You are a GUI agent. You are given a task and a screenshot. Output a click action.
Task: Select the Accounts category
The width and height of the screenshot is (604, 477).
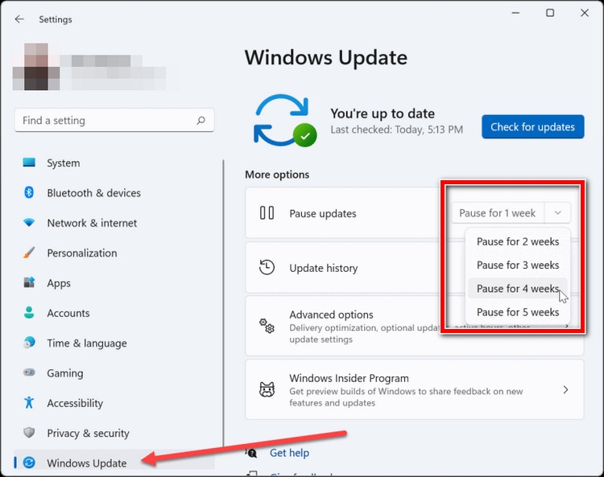pos(114,313)
